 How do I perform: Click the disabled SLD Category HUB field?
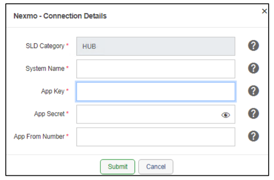pyautogui.click(x=156, y=46)
